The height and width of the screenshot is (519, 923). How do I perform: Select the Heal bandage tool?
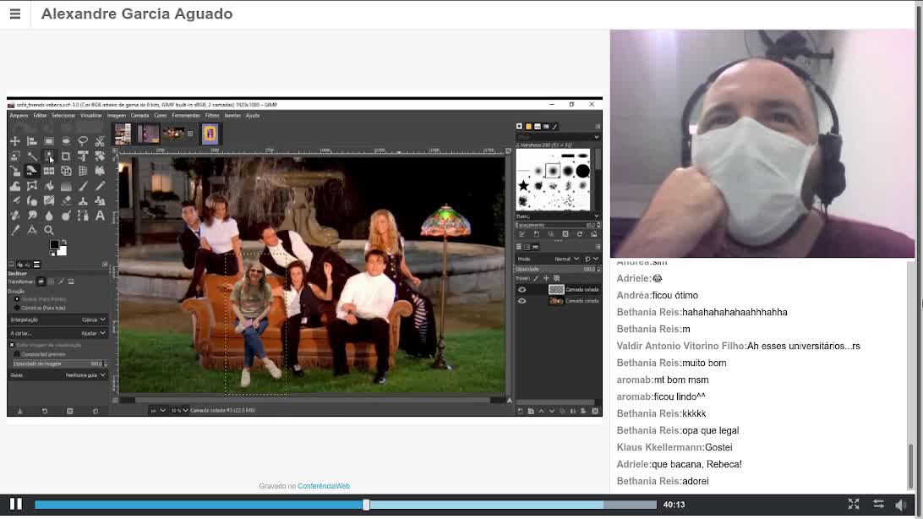14,216
